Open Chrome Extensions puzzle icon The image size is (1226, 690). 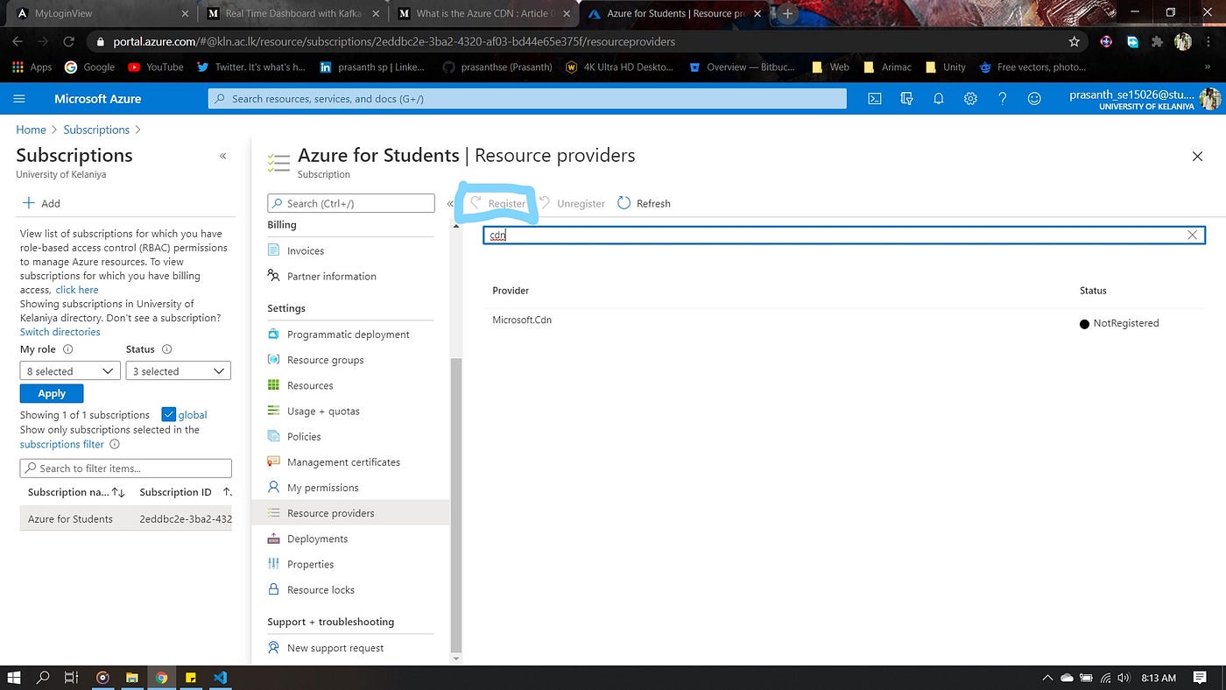(1157, 41)
